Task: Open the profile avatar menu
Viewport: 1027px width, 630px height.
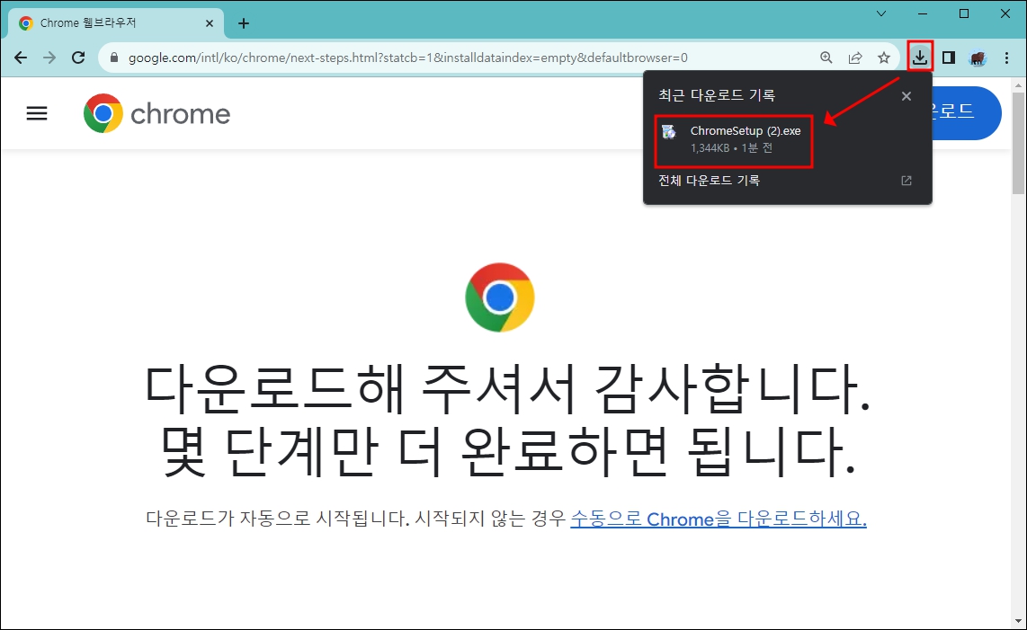Action: tap(978, 58)
